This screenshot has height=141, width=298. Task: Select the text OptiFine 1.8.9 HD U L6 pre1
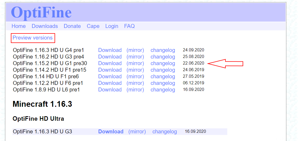click(46, 90)
